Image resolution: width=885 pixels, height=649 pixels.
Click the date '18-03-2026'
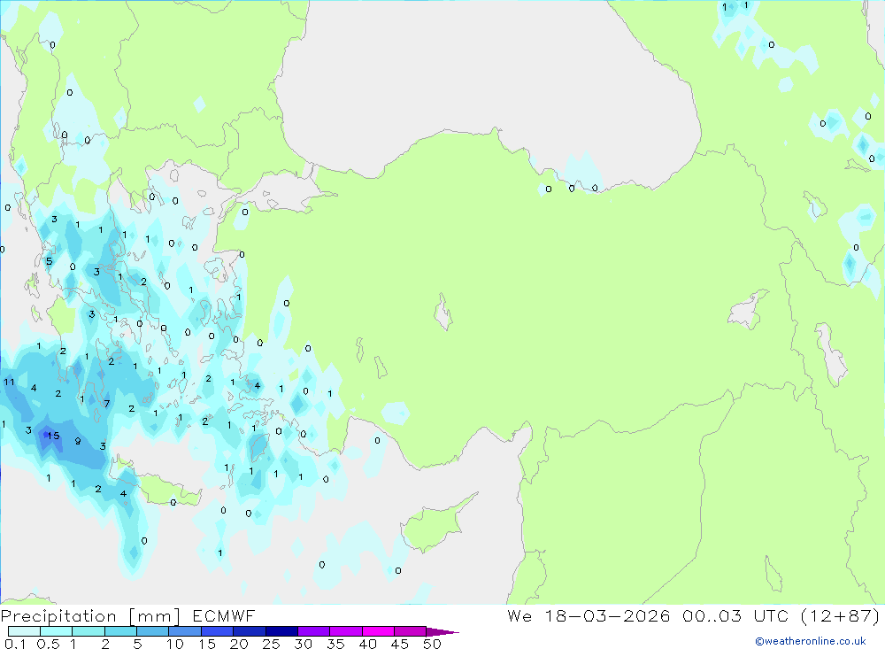(607, 615)
